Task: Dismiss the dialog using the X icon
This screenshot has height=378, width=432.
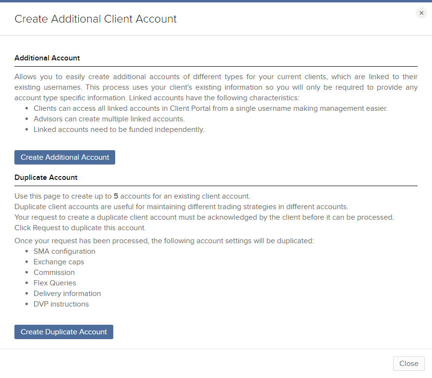Action: [421, 13]
